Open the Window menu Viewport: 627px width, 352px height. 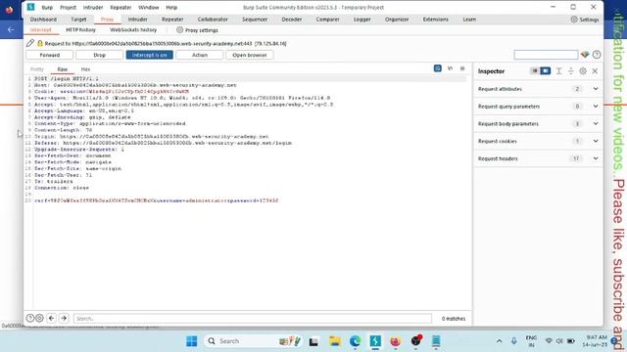pos(148,7)
